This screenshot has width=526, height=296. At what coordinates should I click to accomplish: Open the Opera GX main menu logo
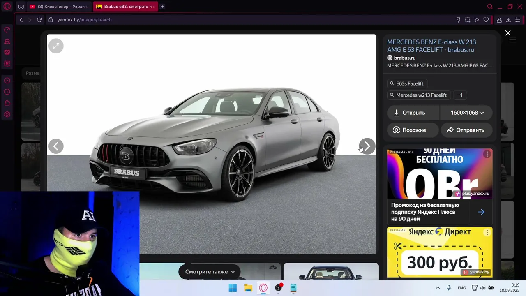point(7,7)
